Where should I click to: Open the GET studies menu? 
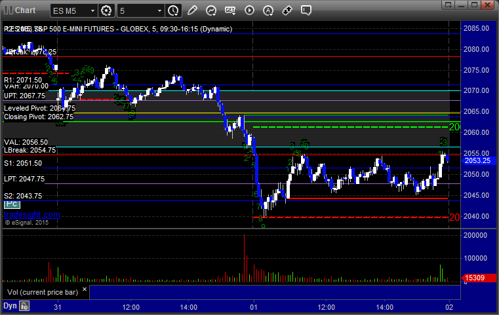click(x=230, y=10)
